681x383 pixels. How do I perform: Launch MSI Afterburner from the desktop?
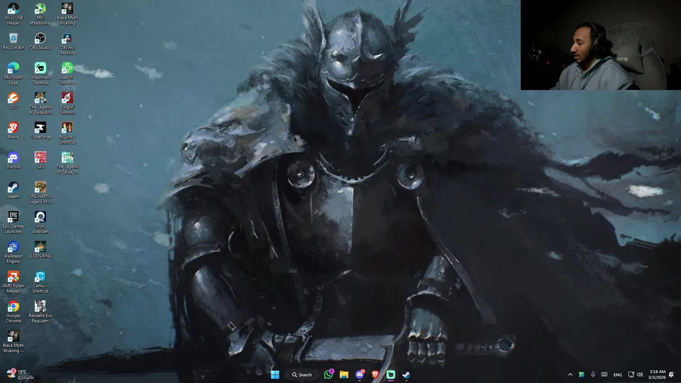[40, 14]
